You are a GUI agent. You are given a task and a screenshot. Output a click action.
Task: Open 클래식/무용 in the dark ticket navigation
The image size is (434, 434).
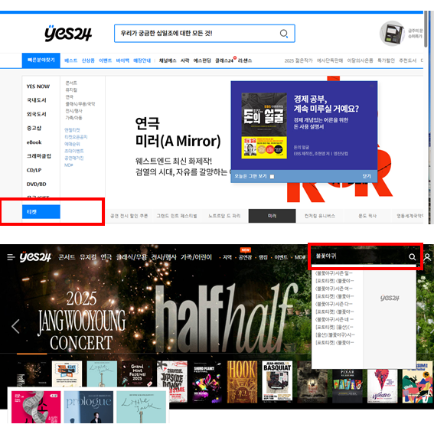132,257
